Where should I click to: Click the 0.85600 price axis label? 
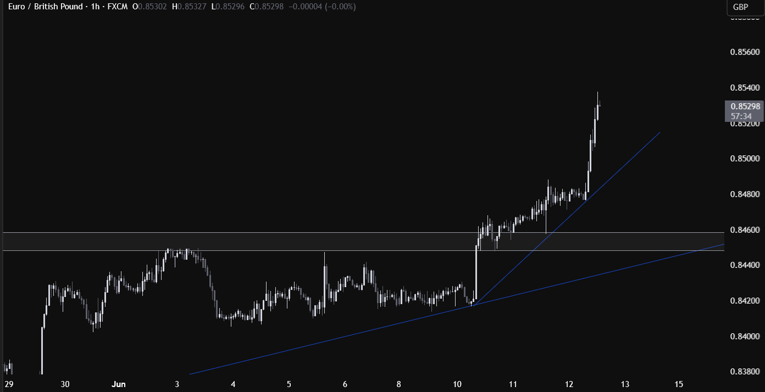click(x=745, y=52)
